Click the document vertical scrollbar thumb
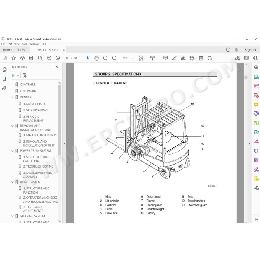The height and width of the screenshot is (260, 260). pos(246,78)
